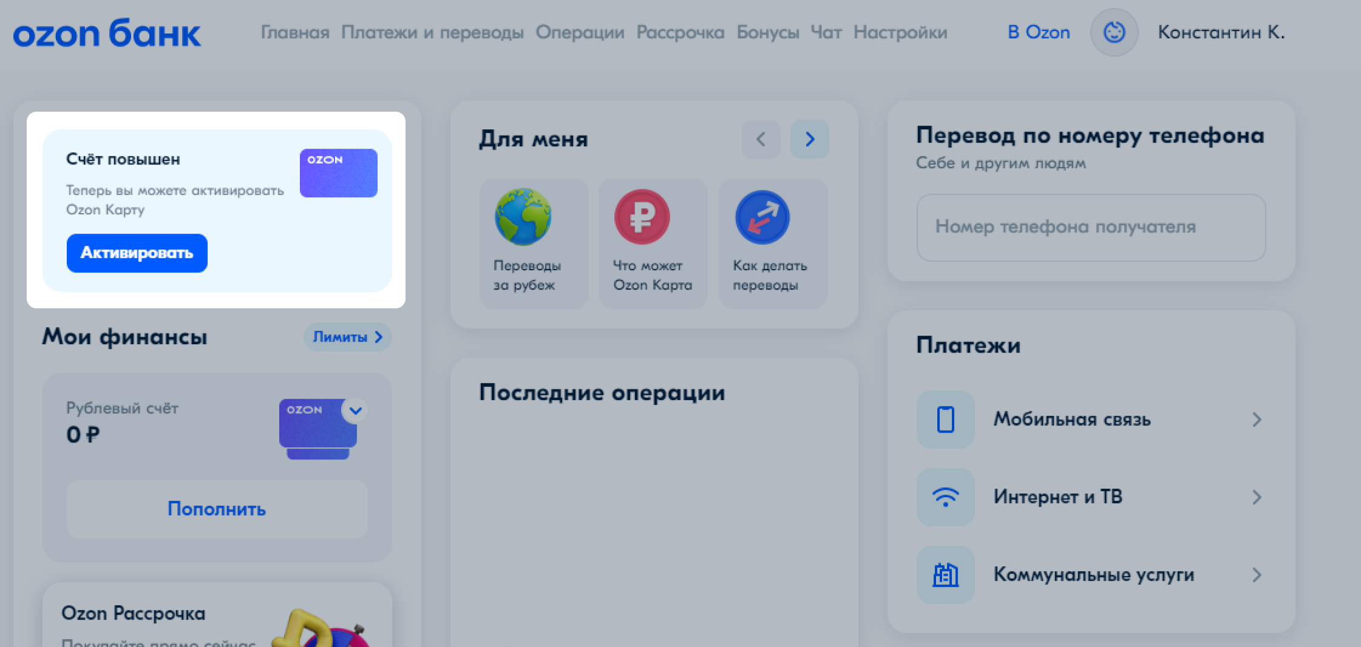Image resolution: width=1361 pixels, height=647 pixels.
Task: Click the Мобильная связь label
Action: click(1072, 419)
